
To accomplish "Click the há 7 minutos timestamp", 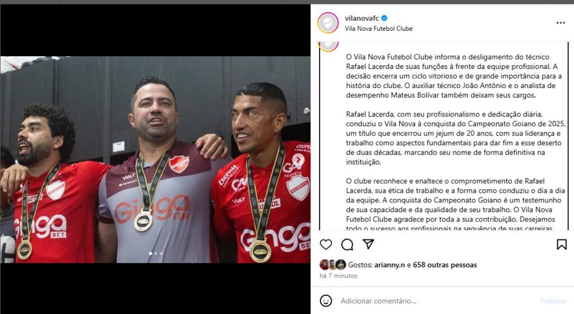I will [x=338, y=275].
